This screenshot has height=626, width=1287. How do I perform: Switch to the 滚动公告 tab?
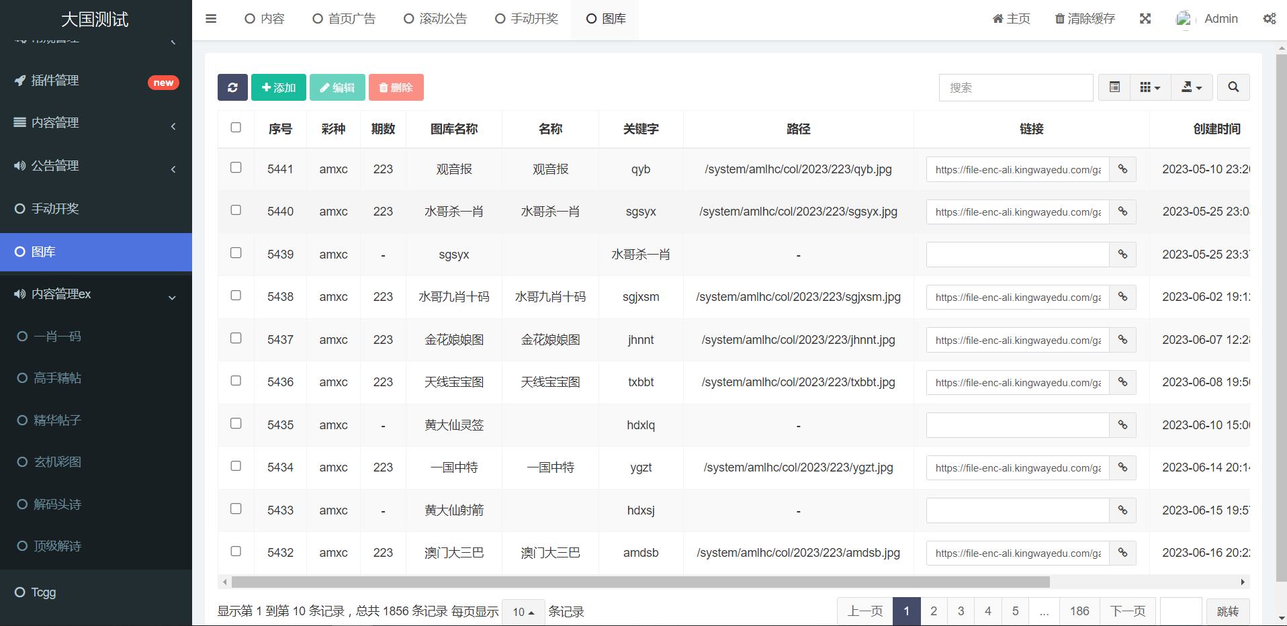coord(435,19)
